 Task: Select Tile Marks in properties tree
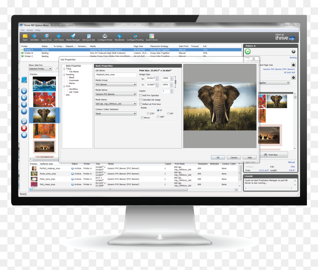point(74,72)
